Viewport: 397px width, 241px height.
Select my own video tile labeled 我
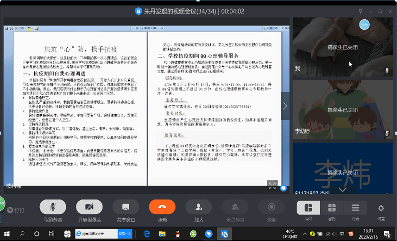point(343,47)
